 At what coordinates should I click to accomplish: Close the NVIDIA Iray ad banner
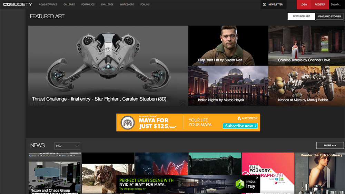click(x=257, y=177)
